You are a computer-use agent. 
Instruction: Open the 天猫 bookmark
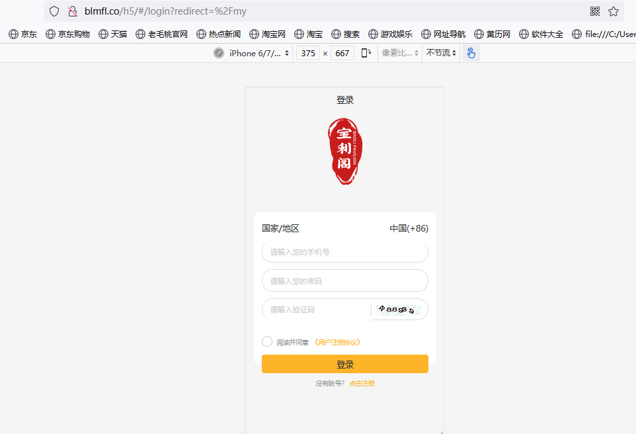pyautogui.click(x=113, y=34)
